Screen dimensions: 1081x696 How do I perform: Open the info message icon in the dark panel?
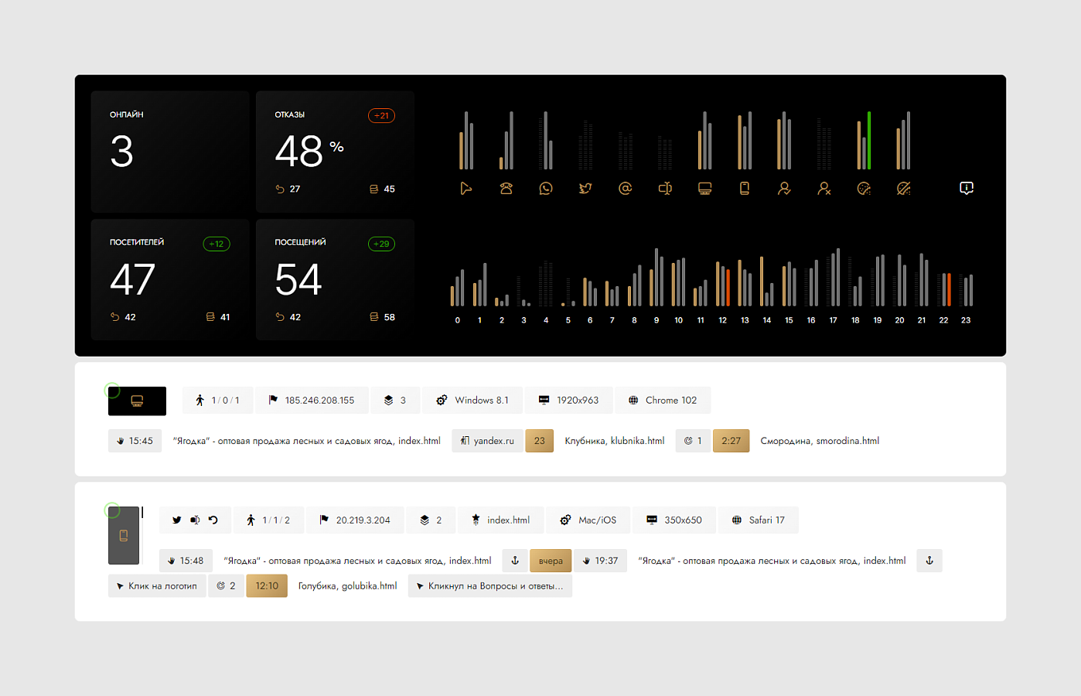967,188
